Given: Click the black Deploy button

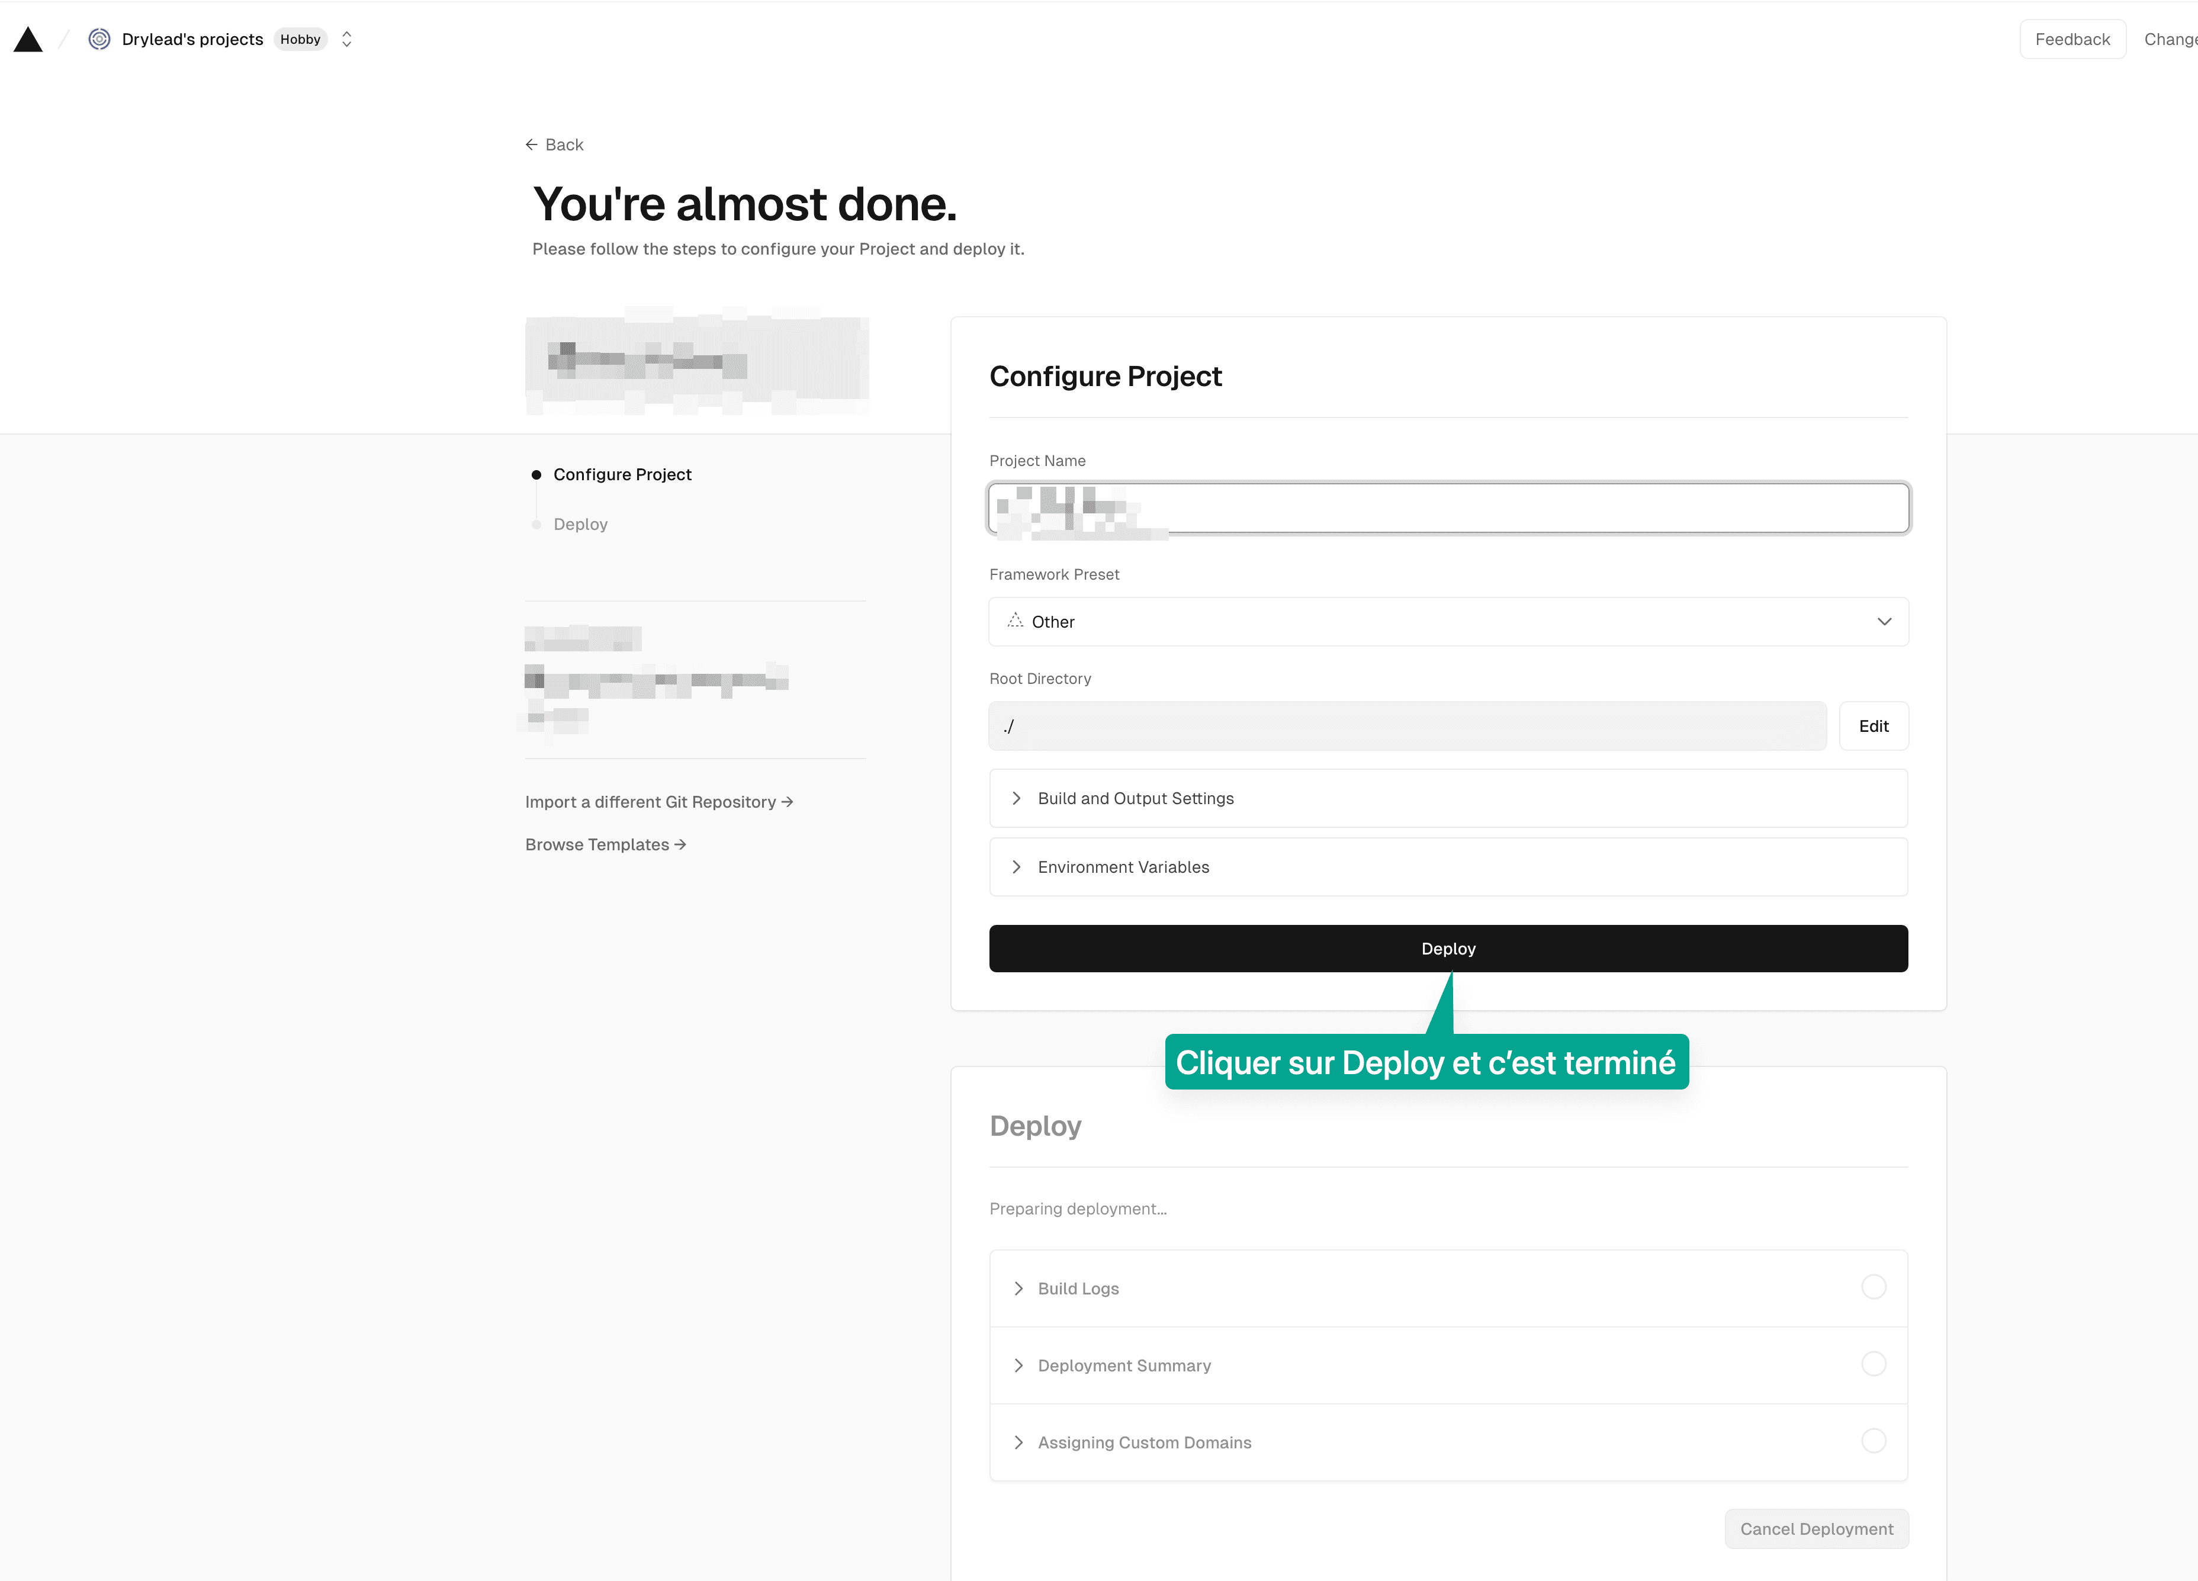Looking at the screenshot, I should [x=1448, y=949].
